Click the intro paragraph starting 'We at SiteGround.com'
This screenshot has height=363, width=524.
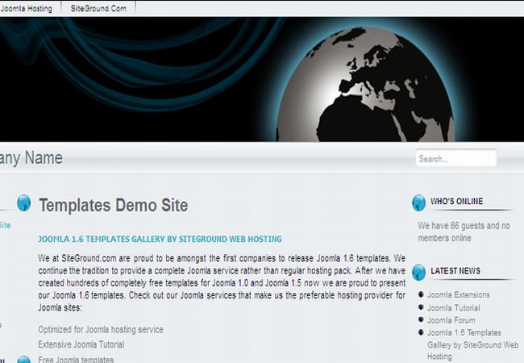(222, 283)
